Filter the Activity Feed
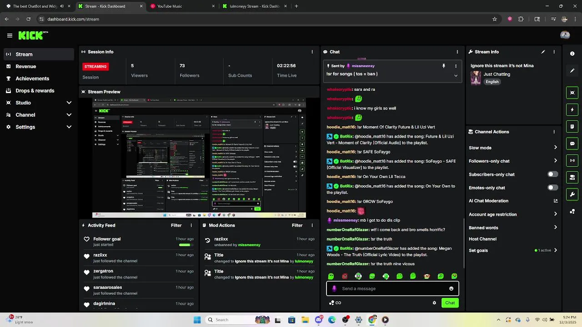The width and height of the screenshot is (582, 327). pos(176,225)
